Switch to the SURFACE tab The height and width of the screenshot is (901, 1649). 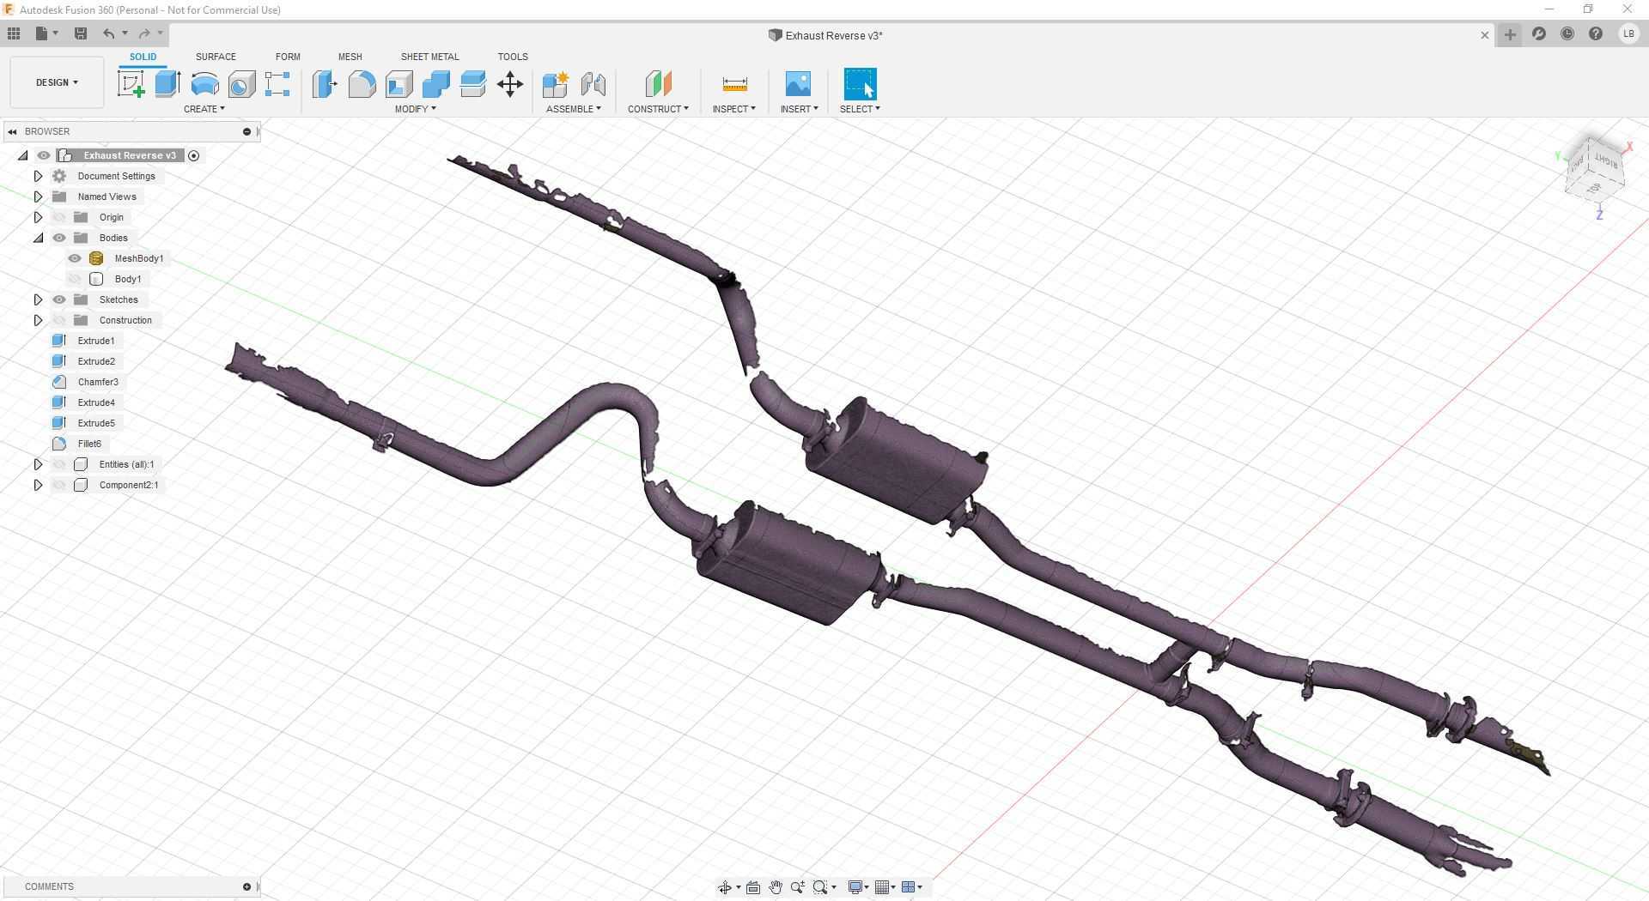216,57
